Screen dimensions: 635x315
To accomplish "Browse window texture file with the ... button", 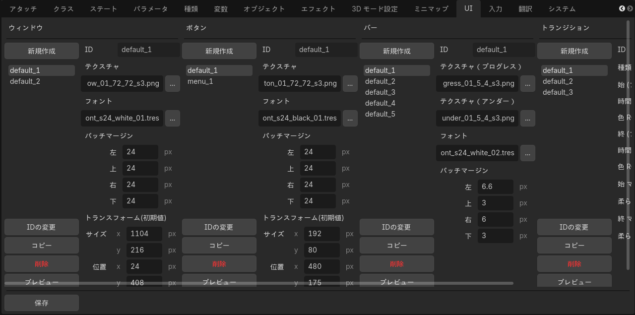I will [173, 84].
